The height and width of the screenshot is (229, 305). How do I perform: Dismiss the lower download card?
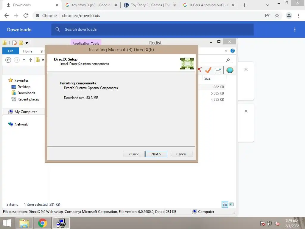tap(246, 111)
